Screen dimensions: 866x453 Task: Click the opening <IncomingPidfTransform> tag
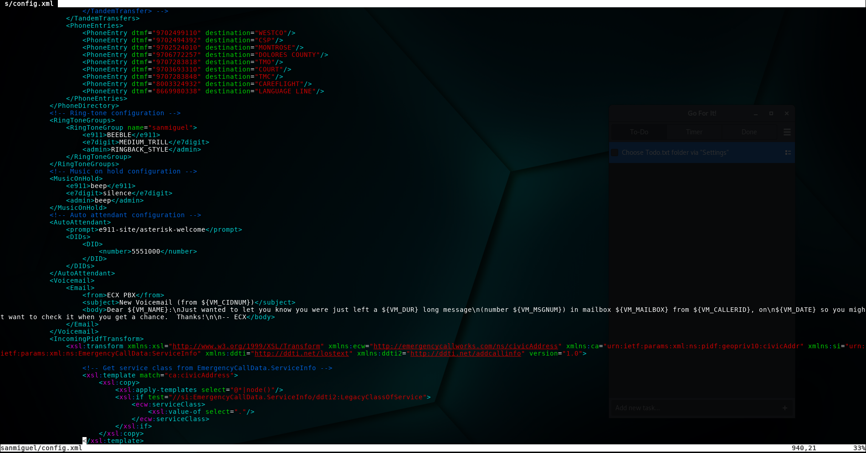point(97,339)
